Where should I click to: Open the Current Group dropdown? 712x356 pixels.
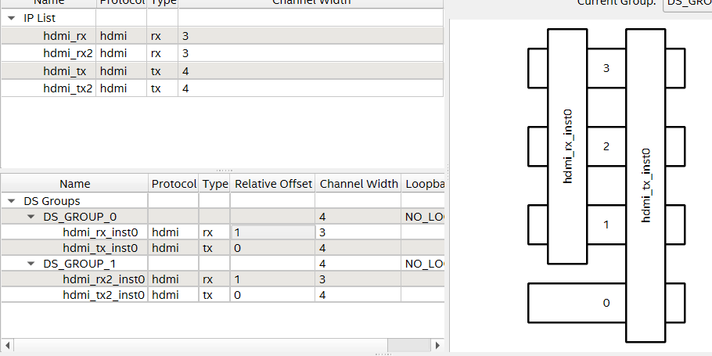click(686, 3)
